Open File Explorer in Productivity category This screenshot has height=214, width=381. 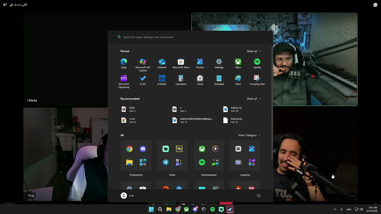pos(129,162)
